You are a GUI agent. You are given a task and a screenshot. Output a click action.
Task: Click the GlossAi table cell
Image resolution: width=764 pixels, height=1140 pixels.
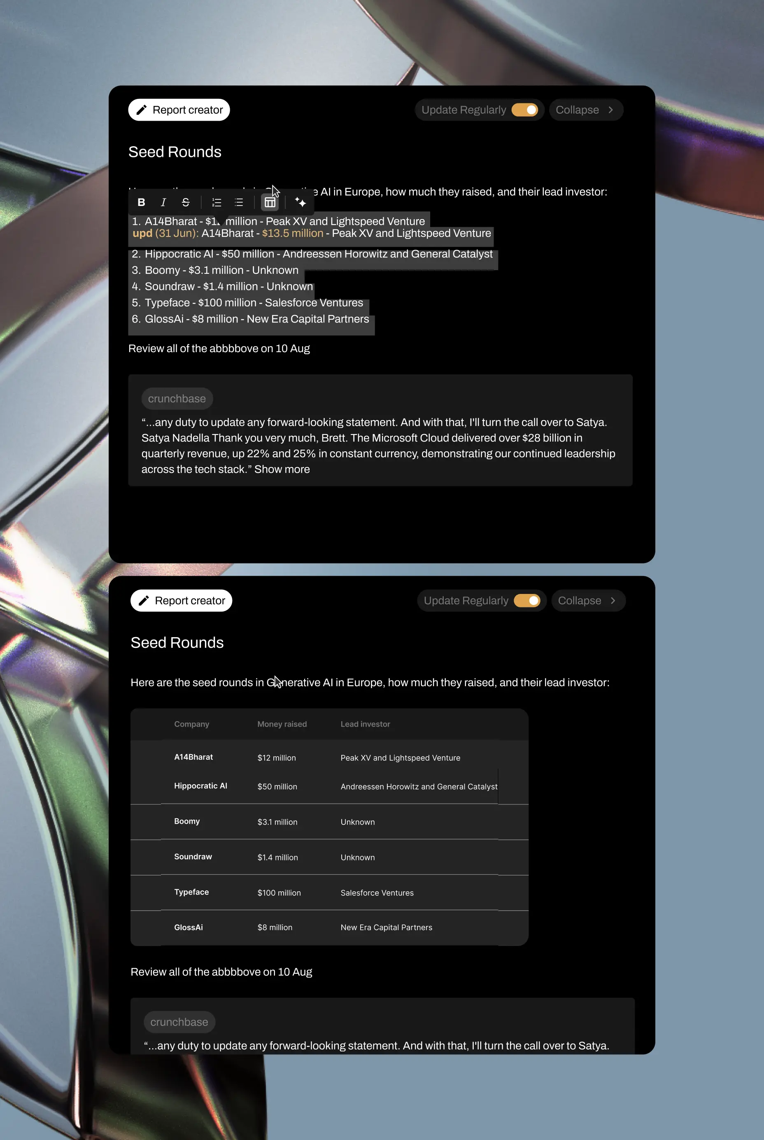click(x=189, y=927)
